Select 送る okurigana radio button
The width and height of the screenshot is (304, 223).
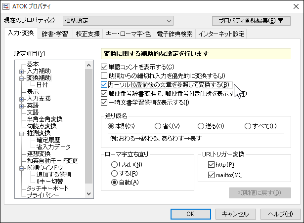click(201, 126)
